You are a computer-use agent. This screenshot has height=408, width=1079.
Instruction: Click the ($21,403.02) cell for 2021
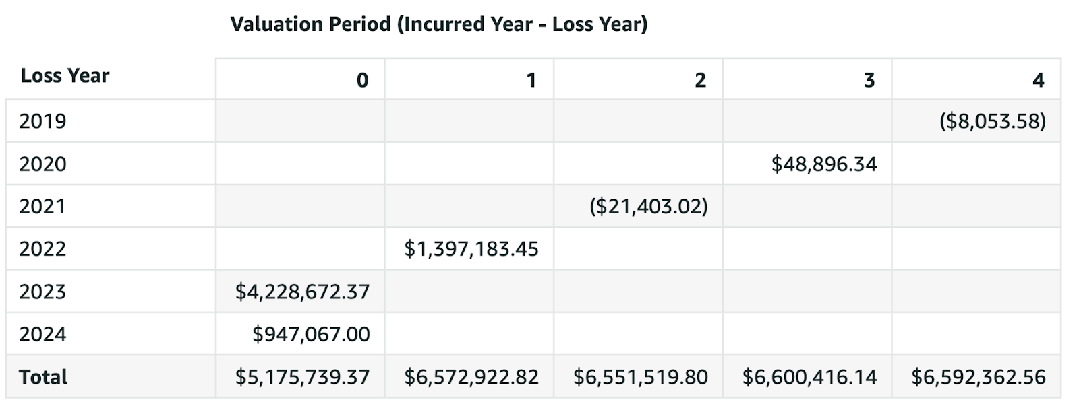pos(649,206)
